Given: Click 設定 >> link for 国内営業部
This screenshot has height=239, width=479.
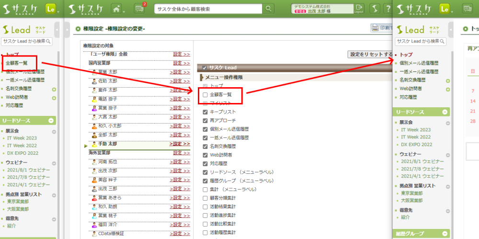Looking at the screenshot, I should pos(182,63).
